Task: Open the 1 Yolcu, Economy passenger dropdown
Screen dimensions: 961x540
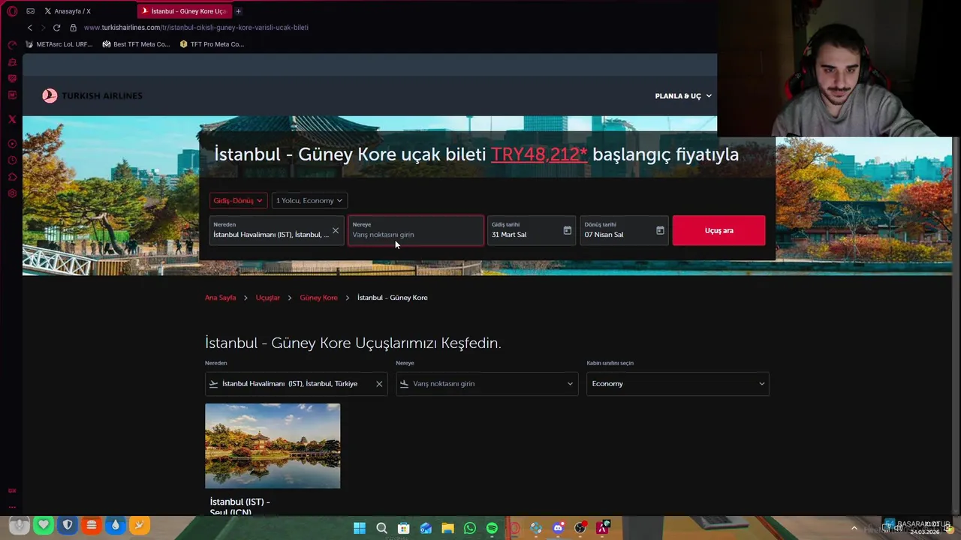Action: pos(309,200)
